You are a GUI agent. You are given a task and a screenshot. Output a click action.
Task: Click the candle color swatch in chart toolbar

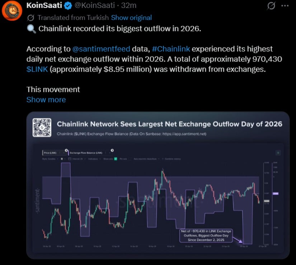click(62, 159)
